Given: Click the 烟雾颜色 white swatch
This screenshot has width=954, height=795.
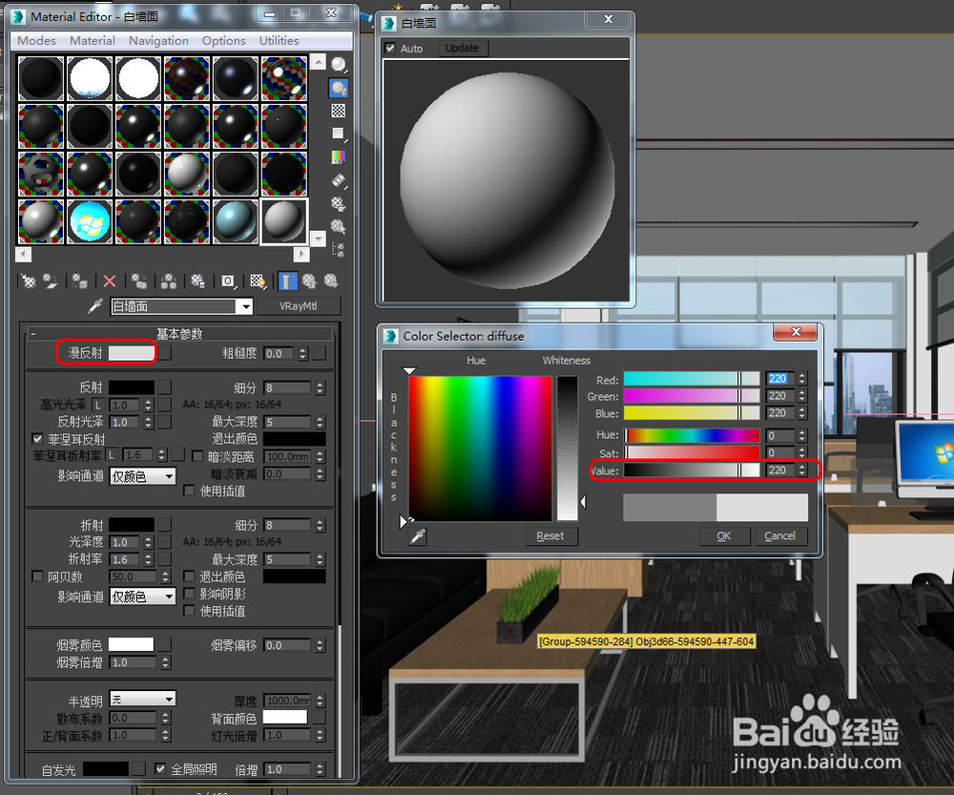Looking at the screenshot, I should coord(132,644).
